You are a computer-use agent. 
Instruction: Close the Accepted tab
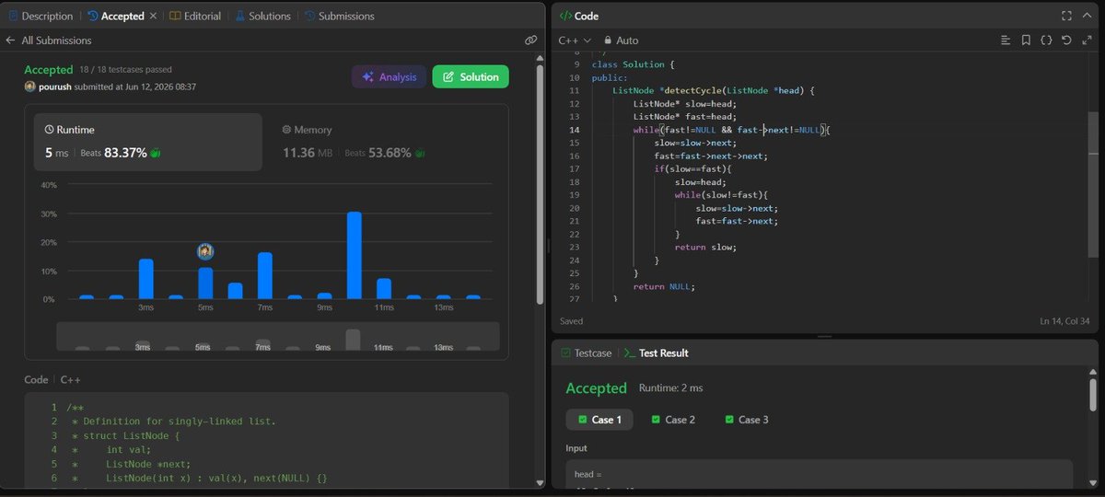(x=153, y=16)
